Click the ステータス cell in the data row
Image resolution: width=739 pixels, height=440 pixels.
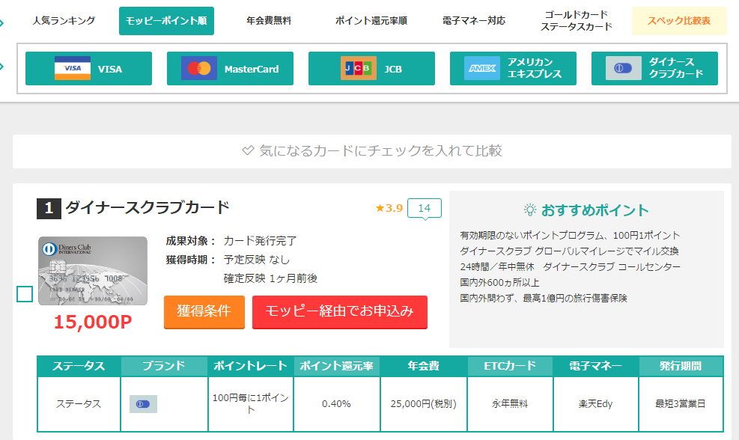[79, 404]
